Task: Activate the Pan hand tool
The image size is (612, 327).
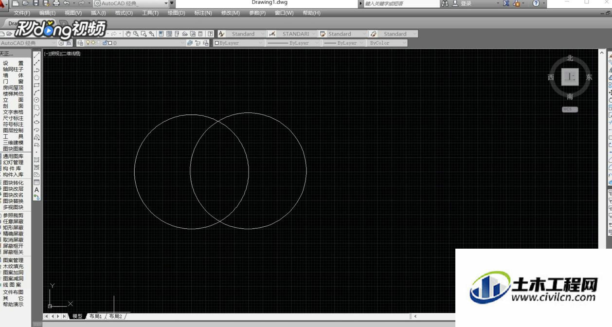Action: click(x=128, y=34)
